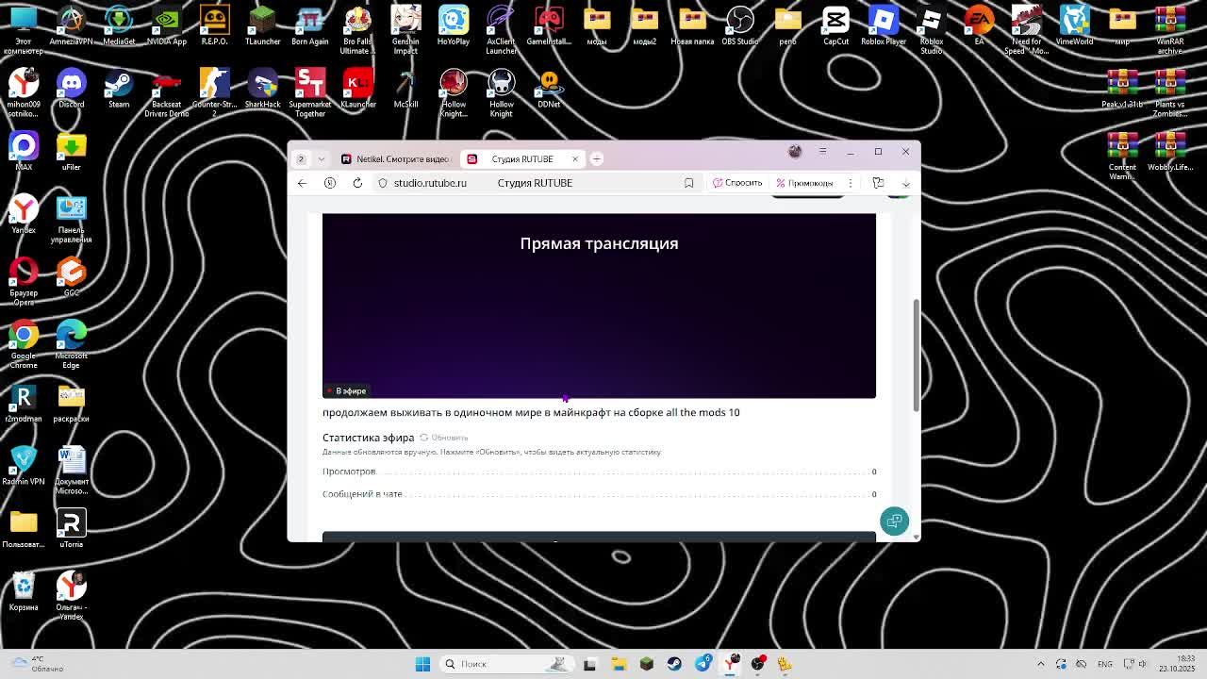This screenshot has height=679, width=1207.
Task: Open the address bar three-dot menu
Action: 850,183
